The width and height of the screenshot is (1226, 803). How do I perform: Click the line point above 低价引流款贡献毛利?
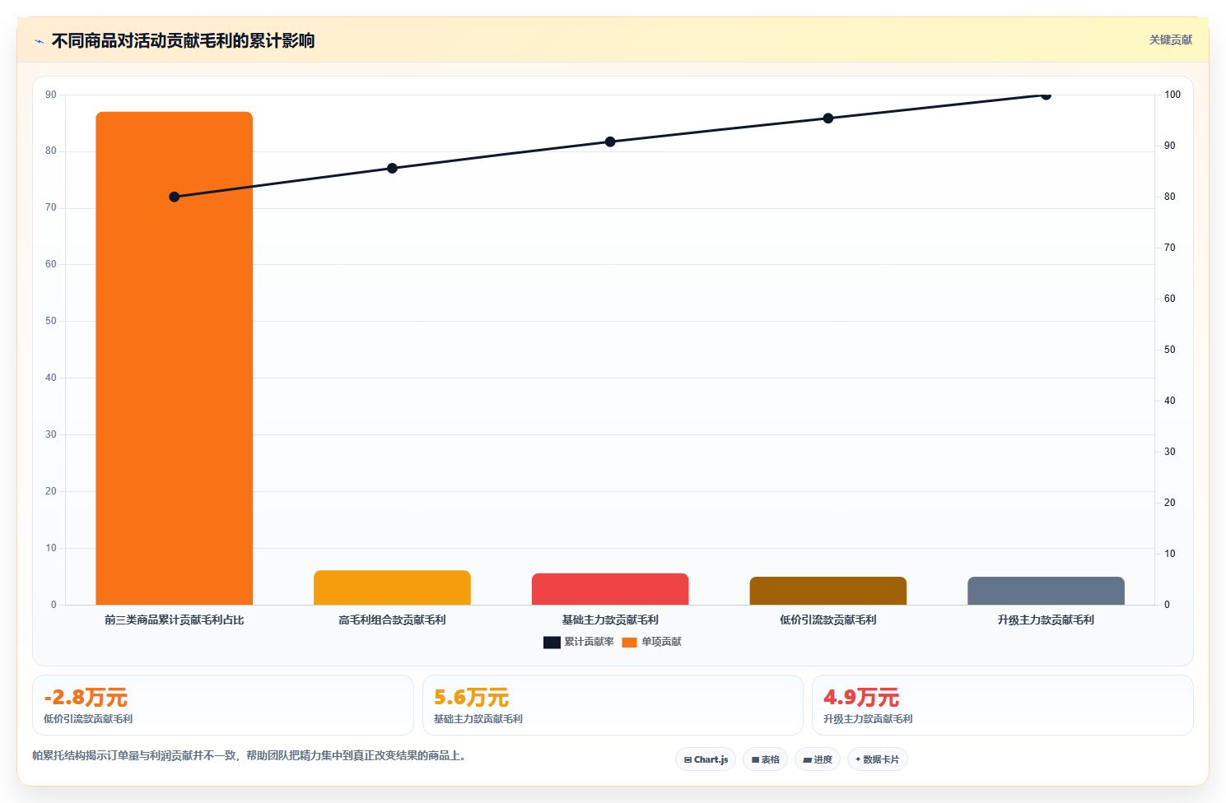tap(828, 118)
